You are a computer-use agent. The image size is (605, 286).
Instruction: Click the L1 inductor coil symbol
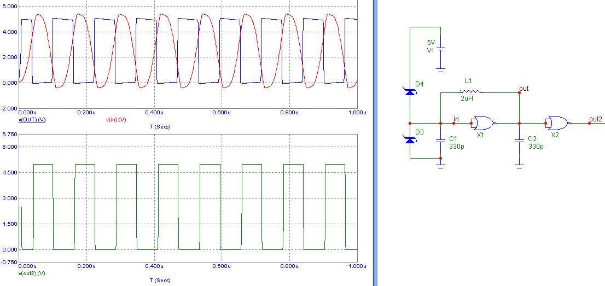pos(470,92)
